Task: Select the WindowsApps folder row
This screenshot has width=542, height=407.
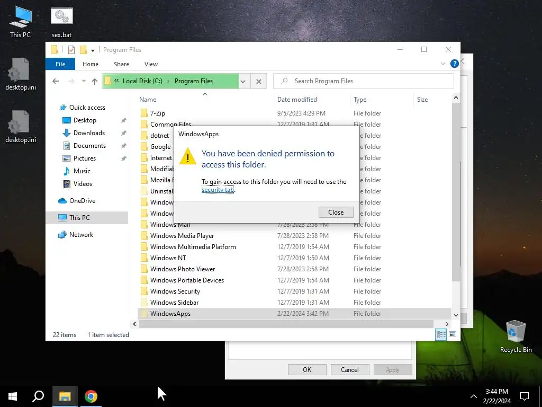Action: pyautogui.click(x=294, y=314)
